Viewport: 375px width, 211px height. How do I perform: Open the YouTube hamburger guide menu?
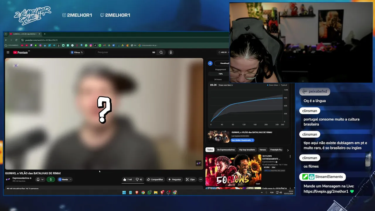tap(8, 52)
